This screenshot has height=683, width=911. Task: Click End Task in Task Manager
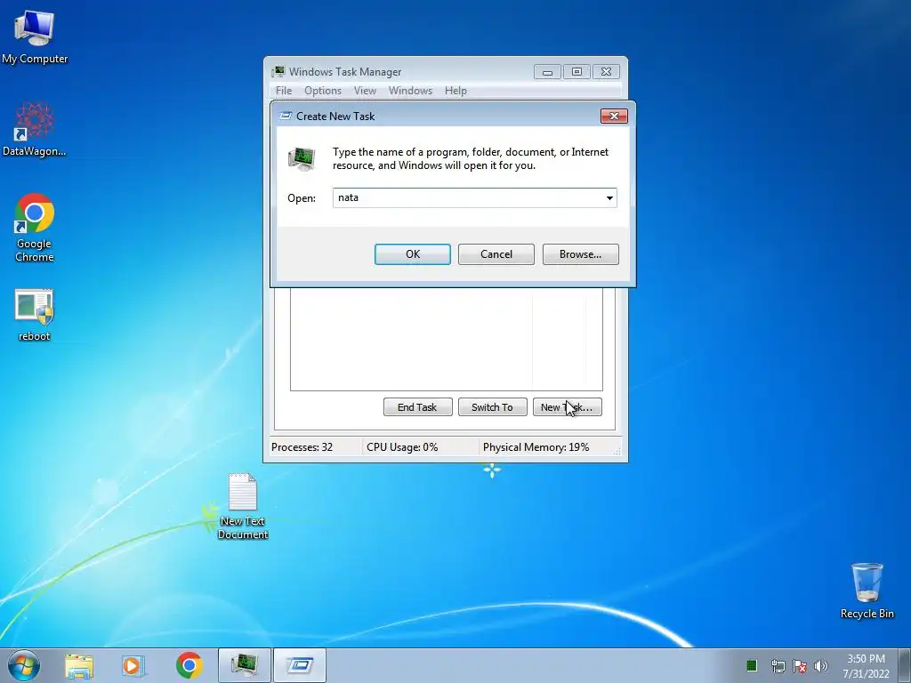point(417,407)
